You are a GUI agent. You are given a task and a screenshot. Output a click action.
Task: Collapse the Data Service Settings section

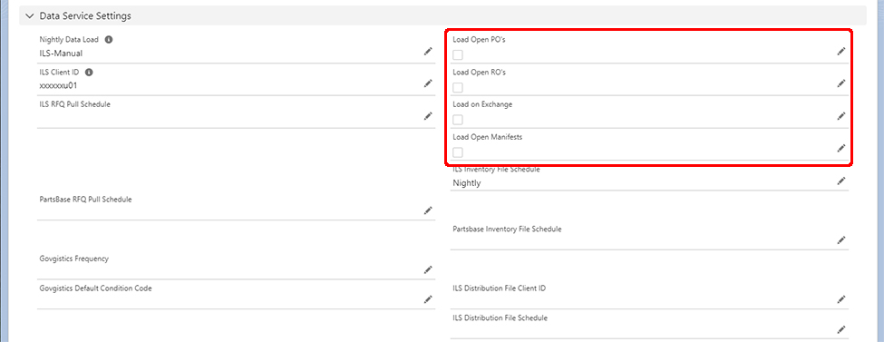point(30,16)
